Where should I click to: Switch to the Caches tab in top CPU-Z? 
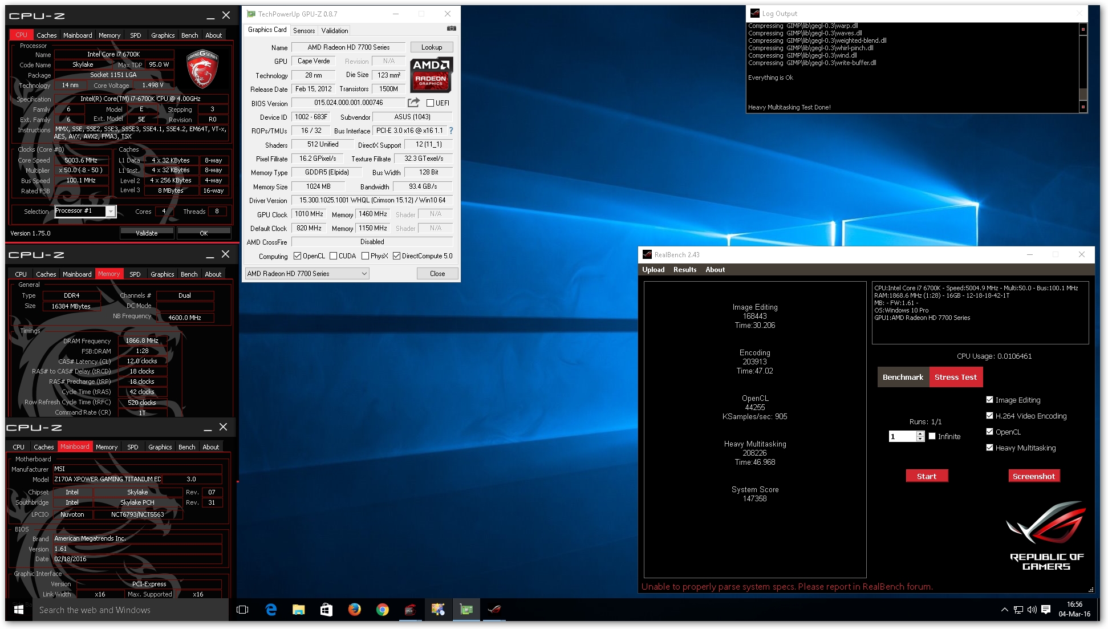(x=47, y=35)
